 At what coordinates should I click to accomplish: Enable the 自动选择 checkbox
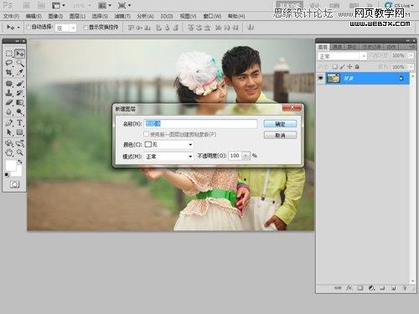coord(28,27)
